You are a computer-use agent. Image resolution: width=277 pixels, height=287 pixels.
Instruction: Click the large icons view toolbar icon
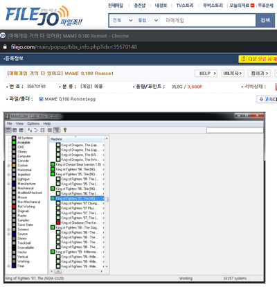[30, 130]
